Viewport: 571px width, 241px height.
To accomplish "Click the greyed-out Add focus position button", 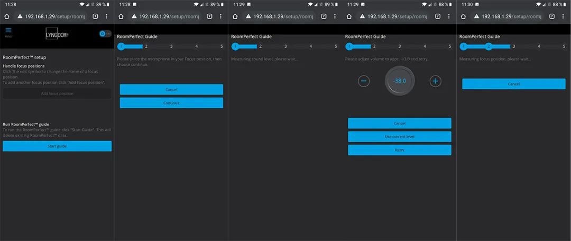I will [57, 94].
